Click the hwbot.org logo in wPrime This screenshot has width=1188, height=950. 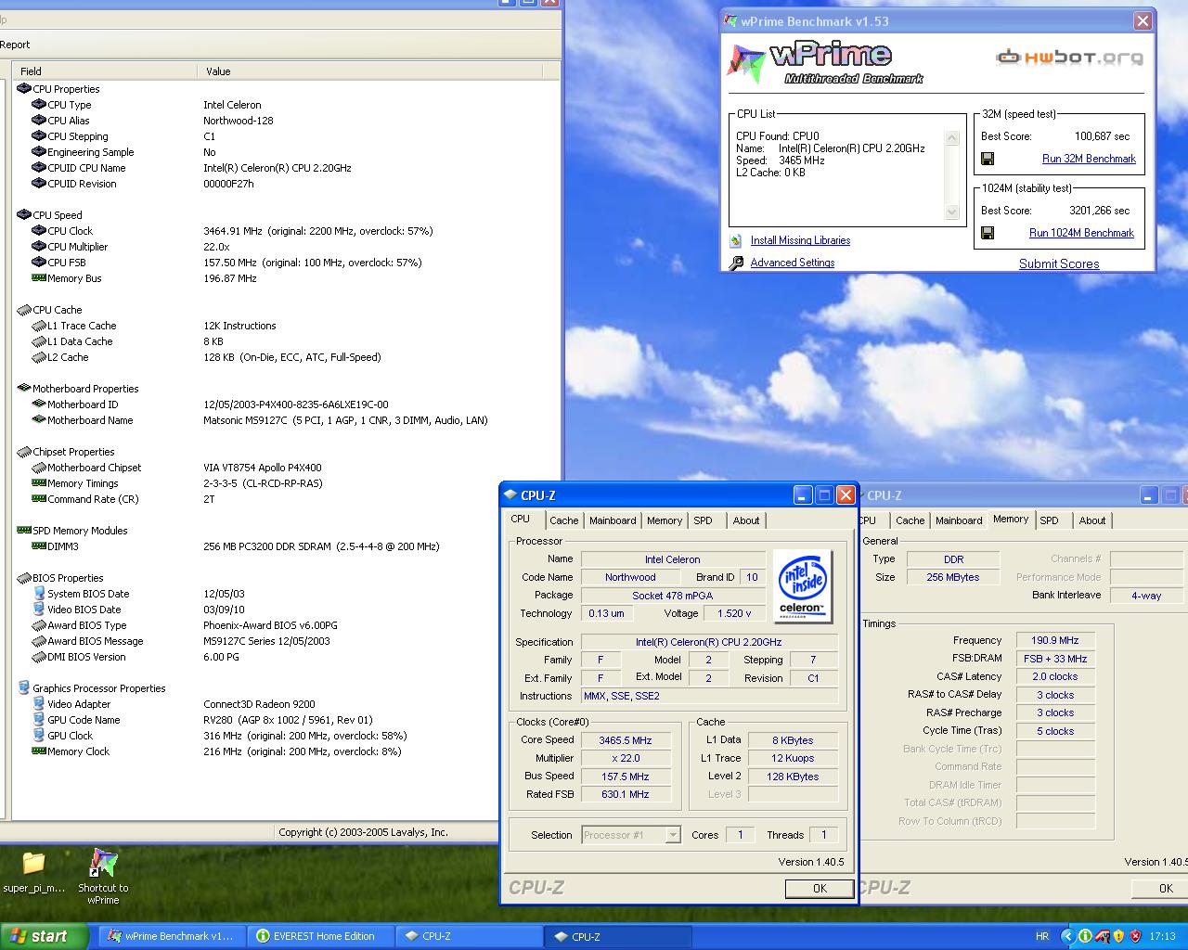tap(1069, 58)
